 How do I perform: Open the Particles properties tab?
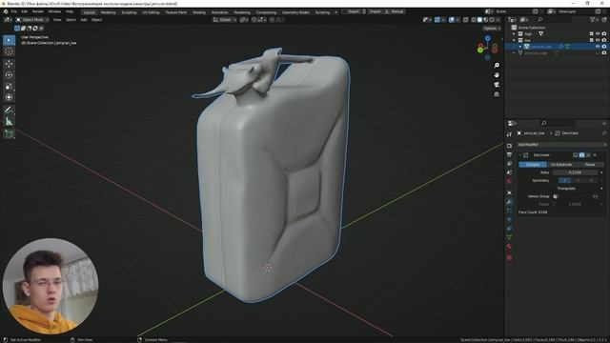pos(509,211)
